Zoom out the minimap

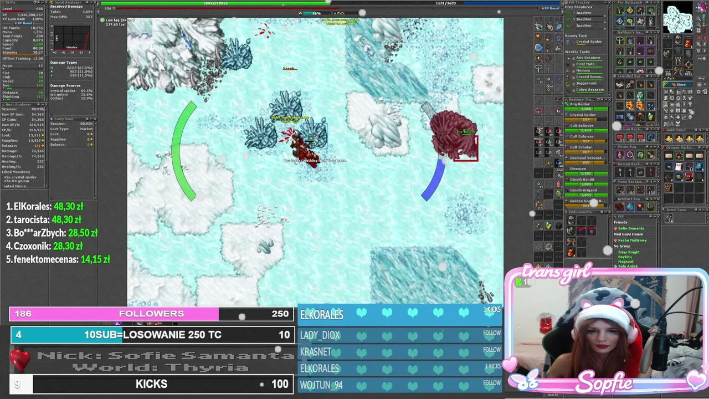[698, 19]
